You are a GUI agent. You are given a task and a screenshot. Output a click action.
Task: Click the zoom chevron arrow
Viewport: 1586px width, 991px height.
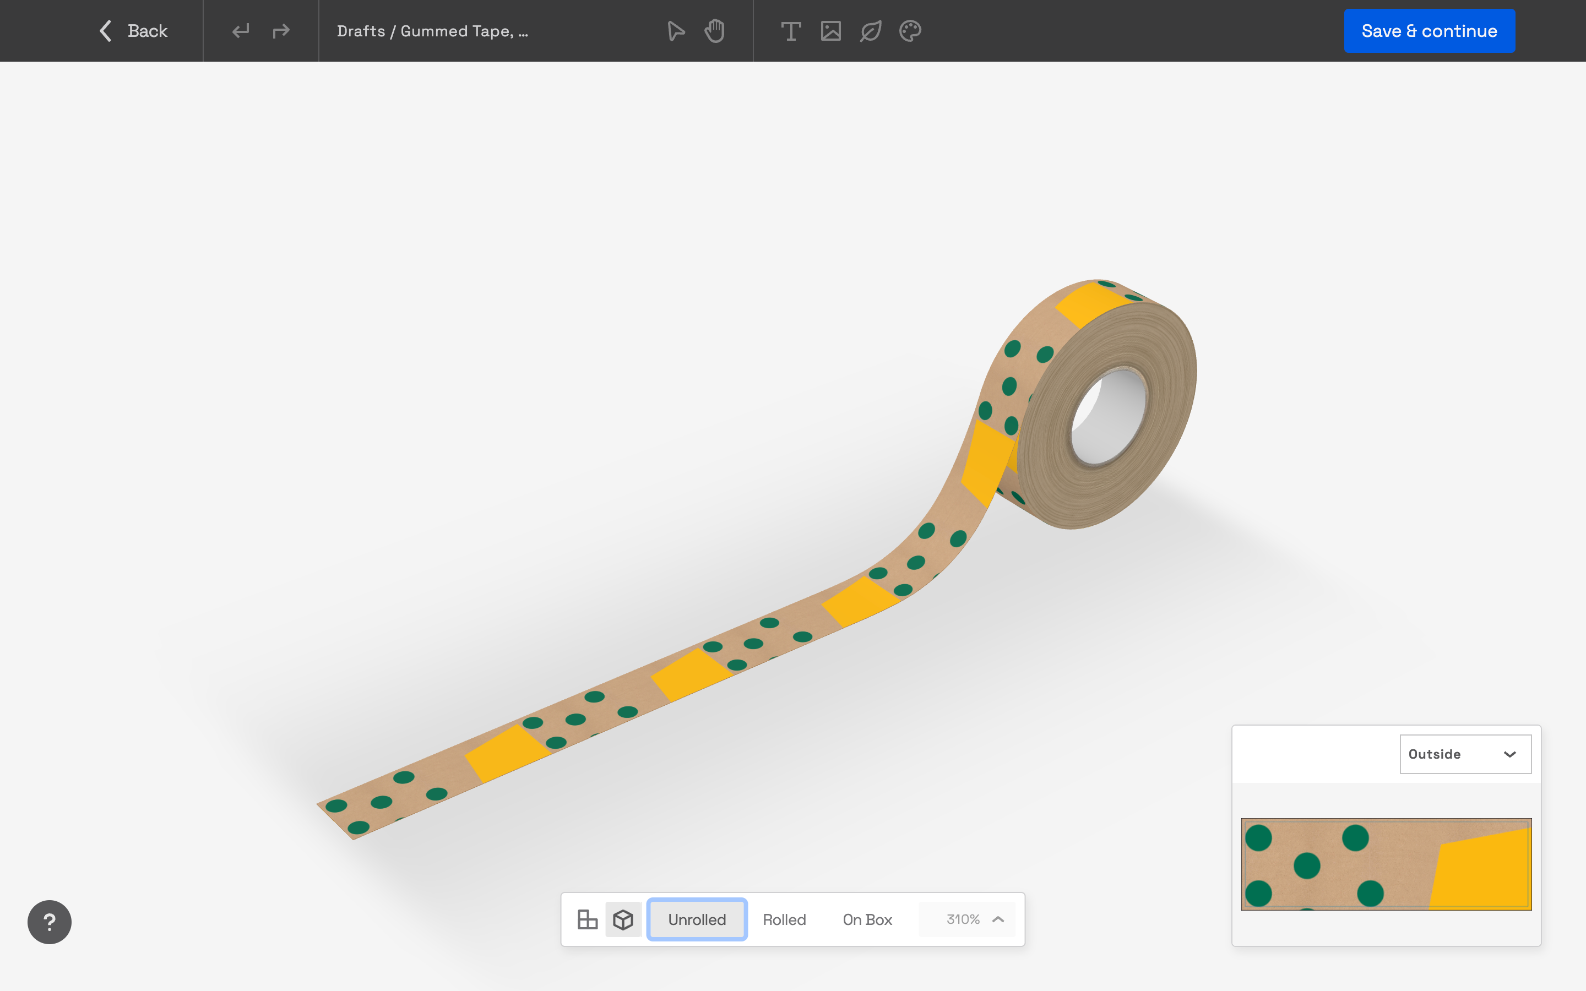point(998,919)
